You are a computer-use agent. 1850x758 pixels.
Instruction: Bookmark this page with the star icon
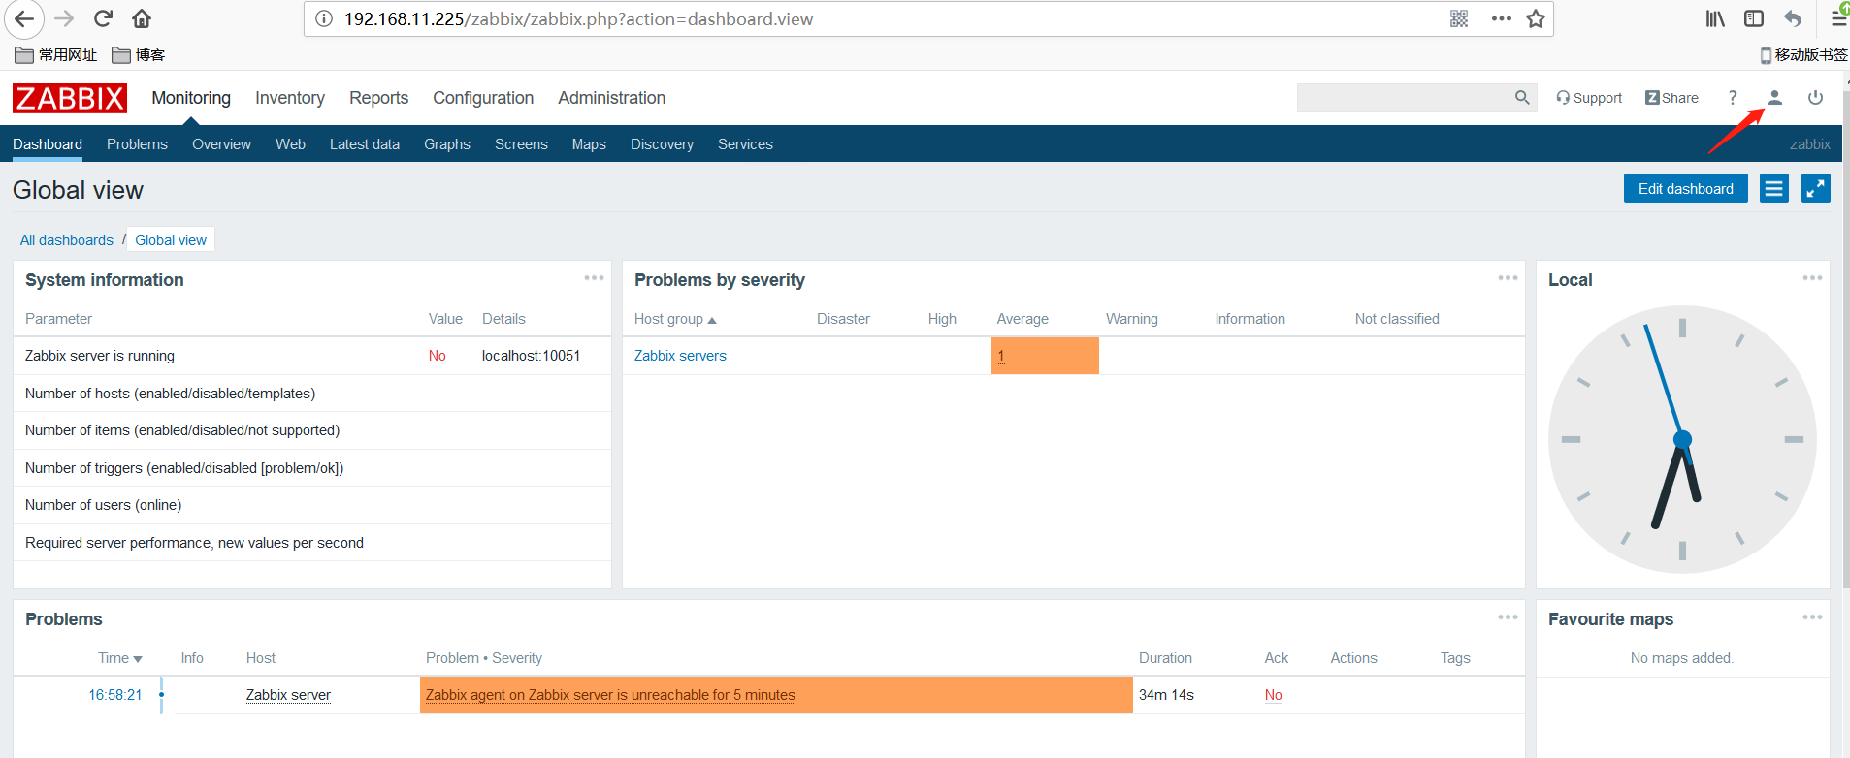coord(1536,18)
